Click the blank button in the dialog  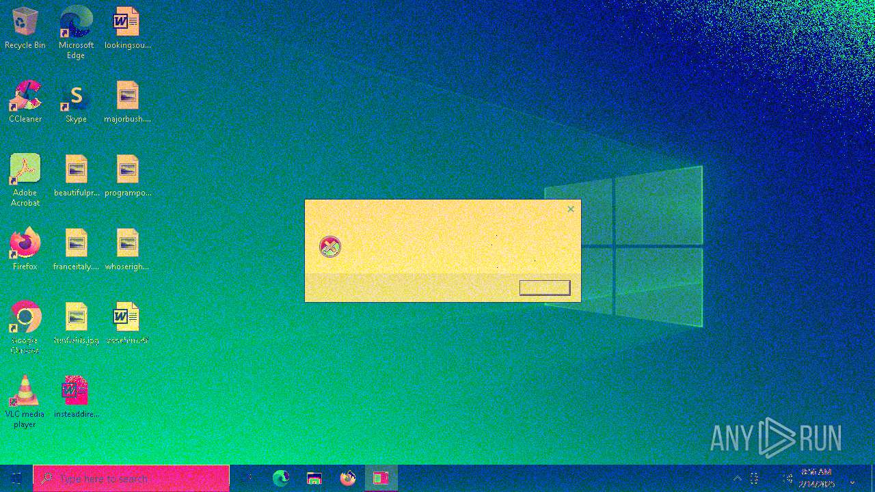coord(545,288)
